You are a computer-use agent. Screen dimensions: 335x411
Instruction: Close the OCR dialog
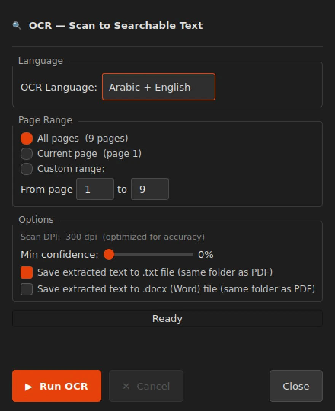tap(296, 386)
